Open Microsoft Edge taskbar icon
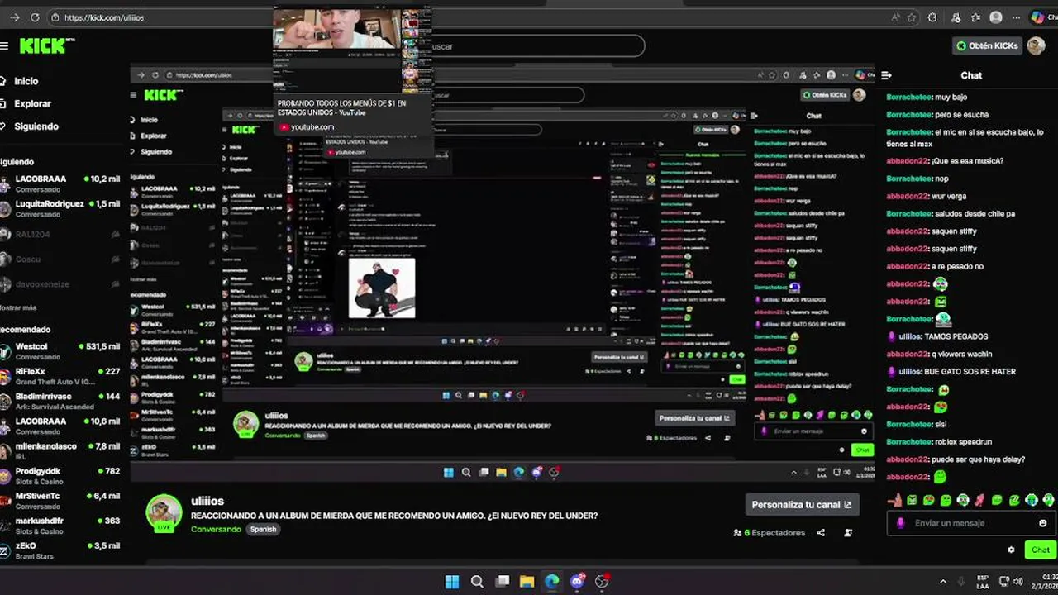 (551, 582)
